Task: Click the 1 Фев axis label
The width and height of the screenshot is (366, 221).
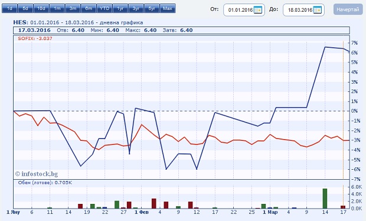Action: 142,212
